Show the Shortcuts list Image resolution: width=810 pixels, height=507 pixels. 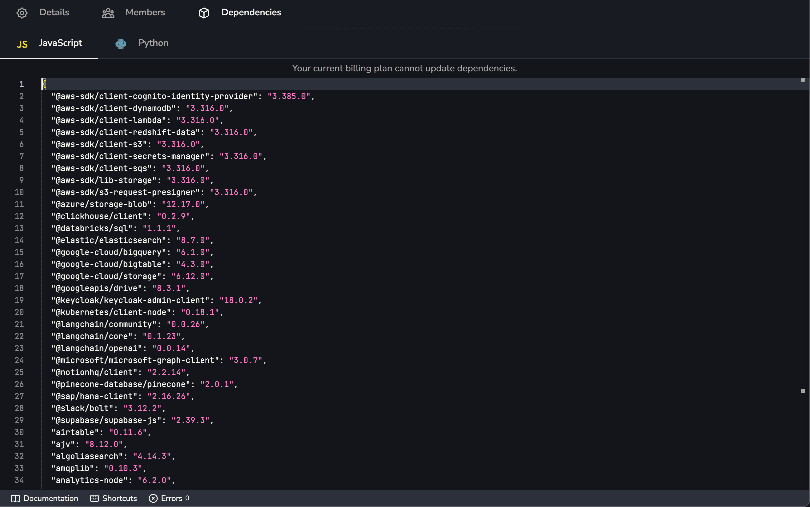pyautogui.click(x=114, y=498)
